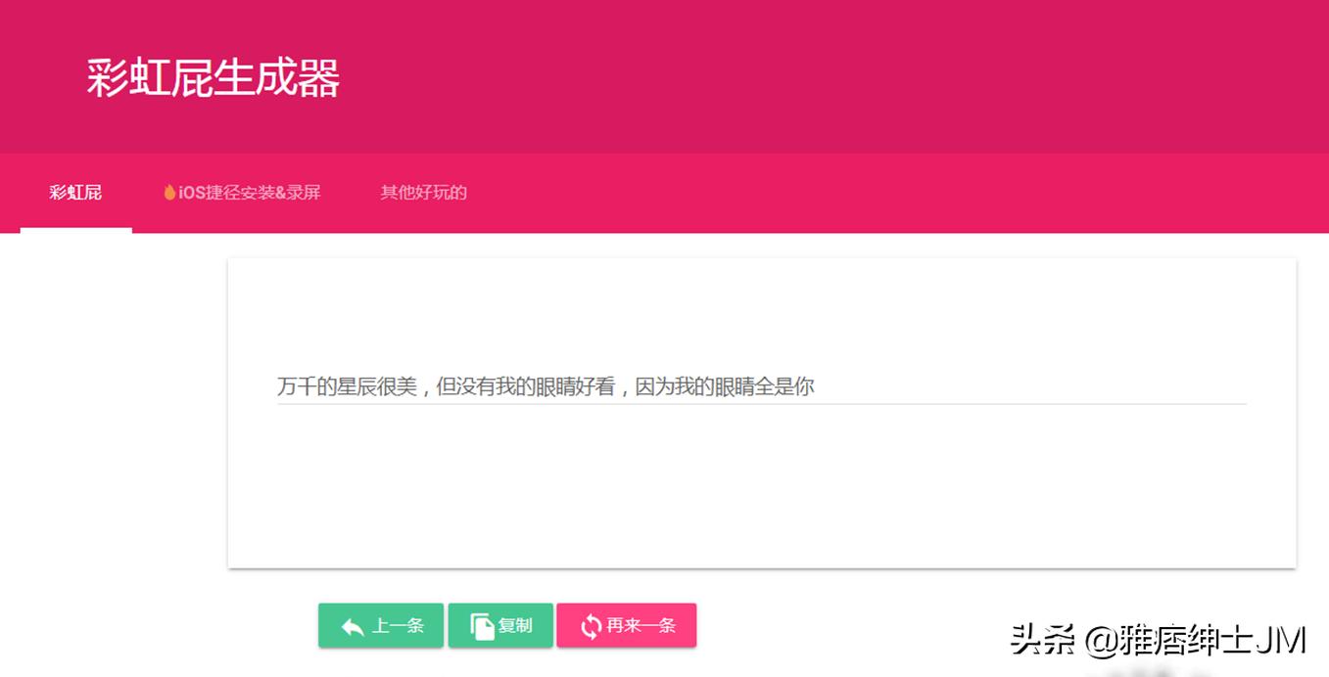The height and width of the screenshot is (677, 1329).
Task: Click the text field showing 万千的星辰很美
Action: (x=761, y=386)
